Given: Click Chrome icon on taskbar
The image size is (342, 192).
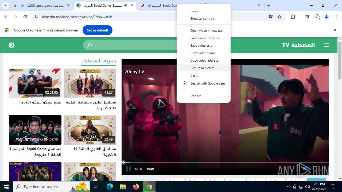Looking at the screenshot, I should 149,187.
